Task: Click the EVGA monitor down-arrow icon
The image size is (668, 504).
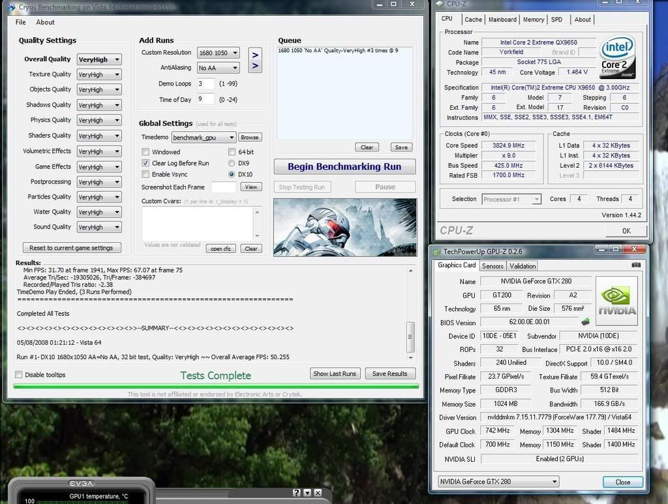Action: pos(307,492)
